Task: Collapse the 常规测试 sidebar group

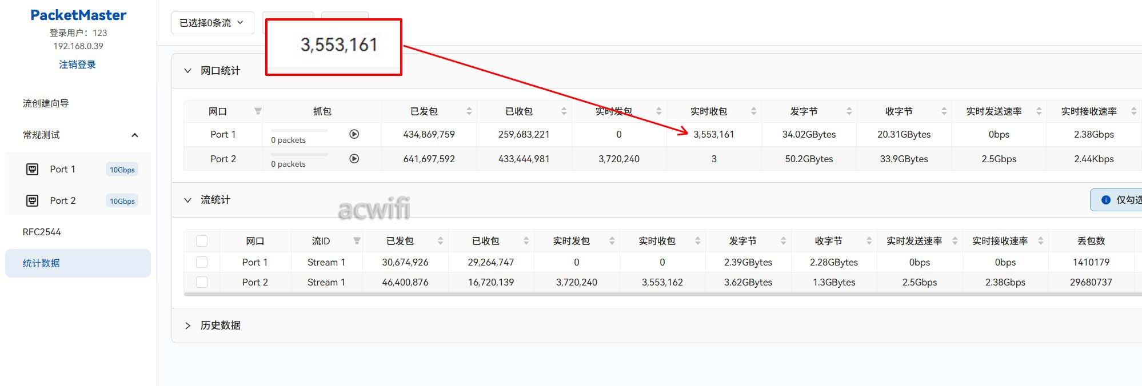Action: pos(135,135)
